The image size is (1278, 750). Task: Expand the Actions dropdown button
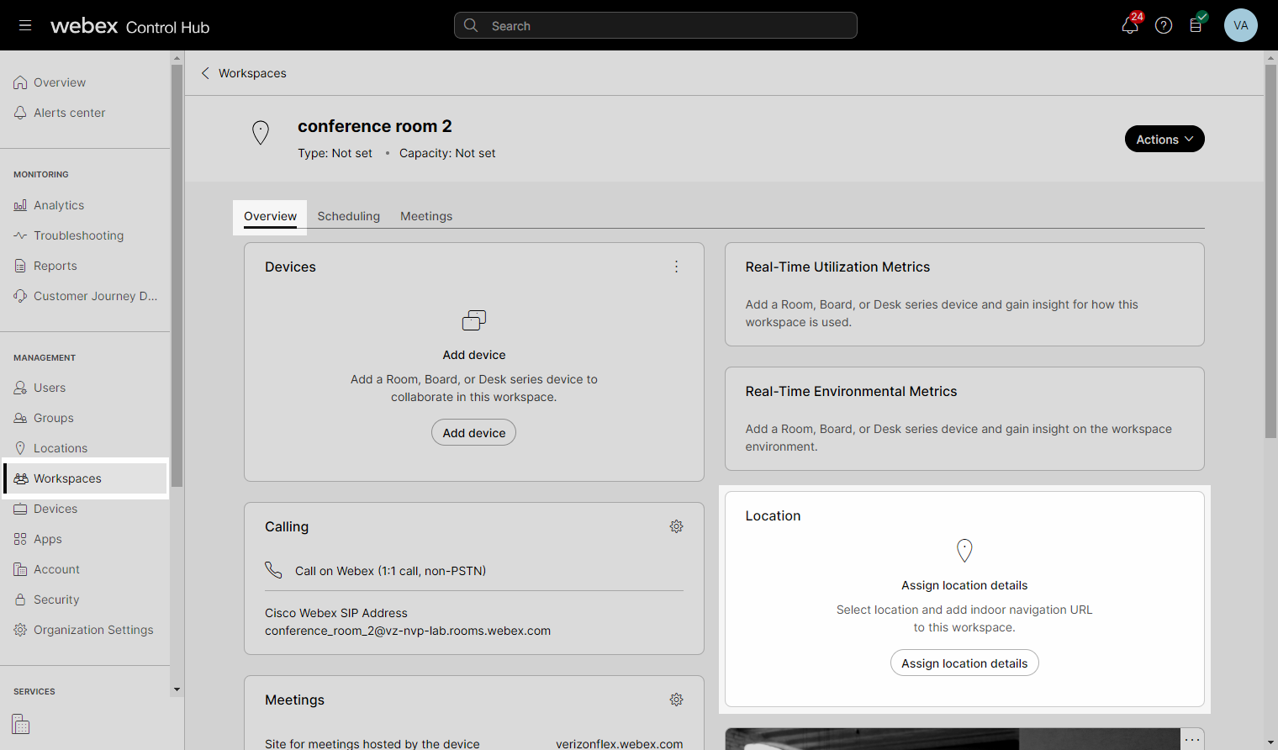[x=1164, y=139]
